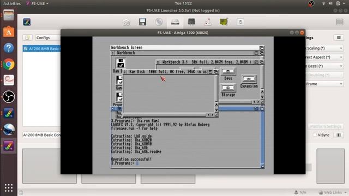Click the Ram Disk vertical scroll up arrow
Screen dimensions: 349x196
pyautogui.click(x=216, y=105)
